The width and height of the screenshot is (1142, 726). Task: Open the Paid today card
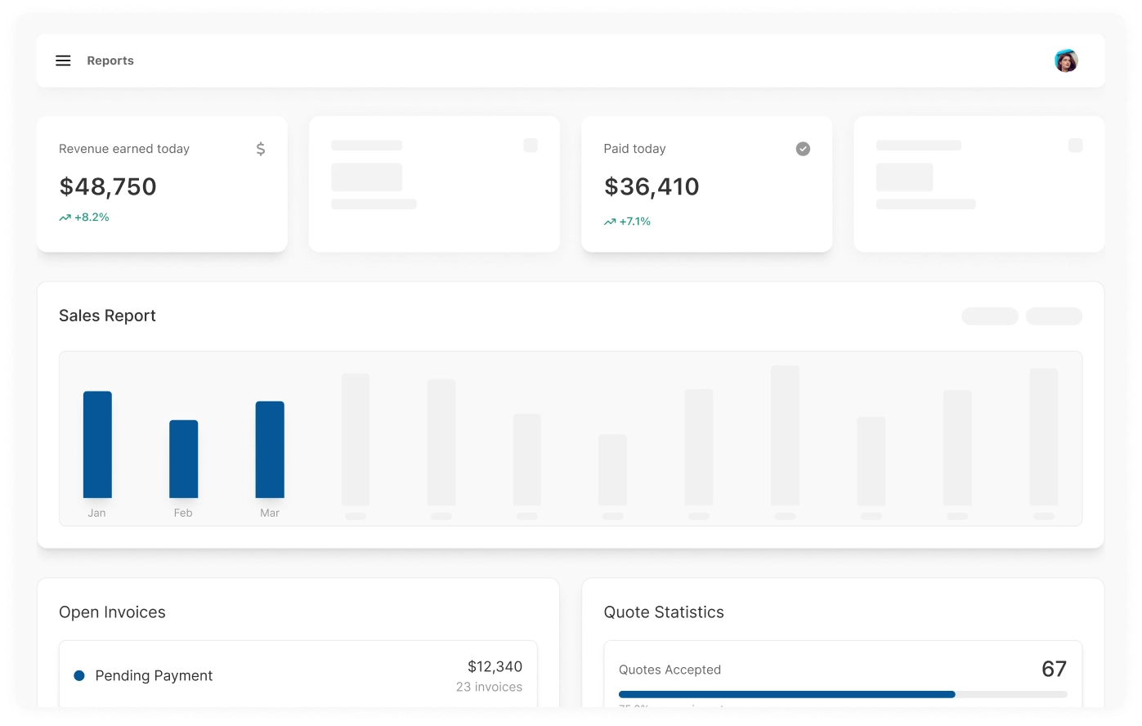click(x=706, y=184)
